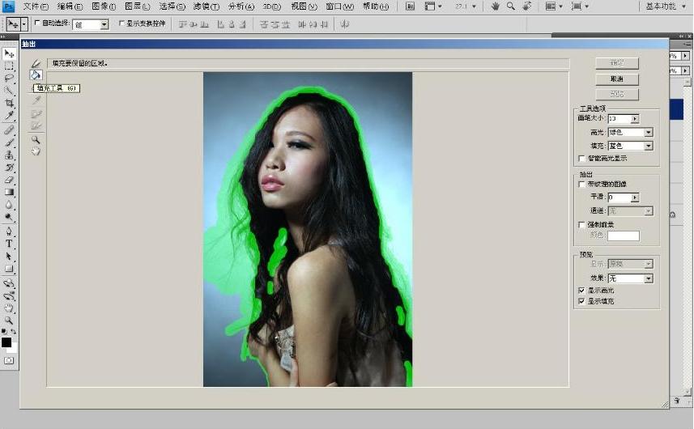Image resolution: width=694 pixels, height=429 pixels.
Task: Toggle the 自动选择 checkbox in options bar
Action: (x=37, y=23)
